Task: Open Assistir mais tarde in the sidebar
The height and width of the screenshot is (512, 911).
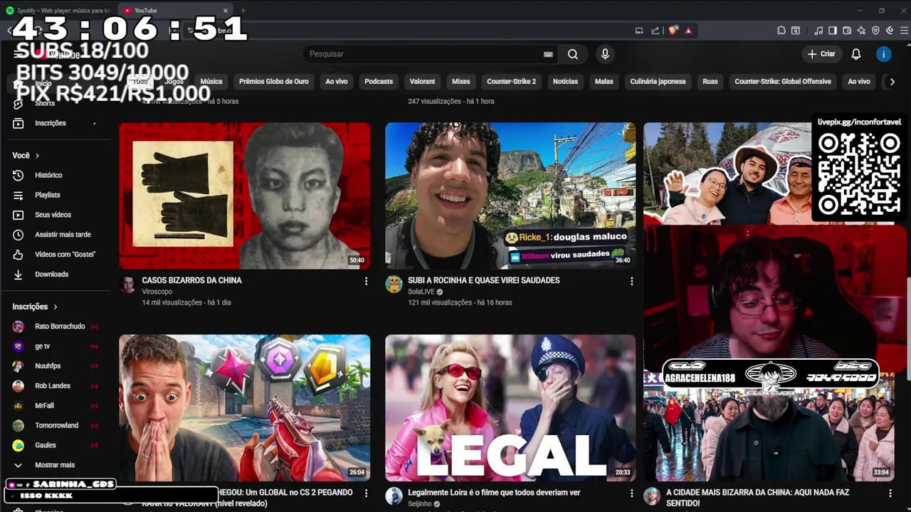Action: [x=51, y=235]
